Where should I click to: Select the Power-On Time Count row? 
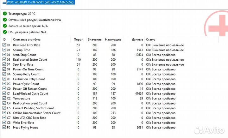28,69
